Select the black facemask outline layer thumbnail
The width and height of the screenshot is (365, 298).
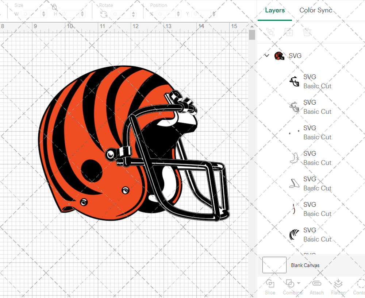(294, 81)
